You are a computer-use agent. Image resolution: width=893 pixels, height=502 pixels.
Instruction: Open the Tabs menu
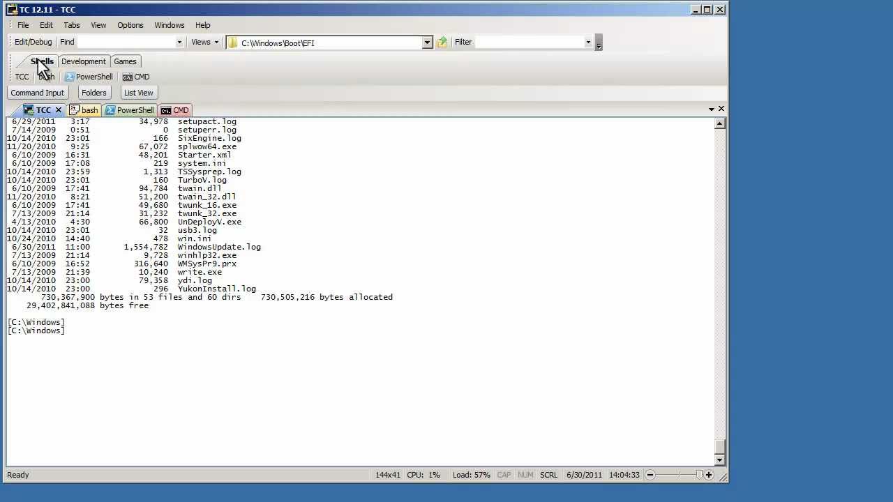pyautogui.click(x=72, y=25)
